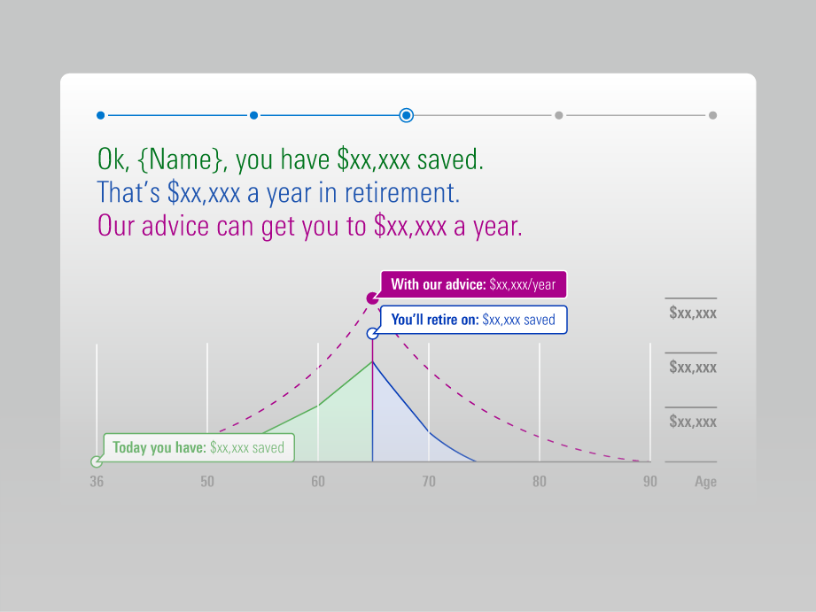Viewport: 816px width, 612px height.
Task: Select age 50 on the axis
Action: 207,482
